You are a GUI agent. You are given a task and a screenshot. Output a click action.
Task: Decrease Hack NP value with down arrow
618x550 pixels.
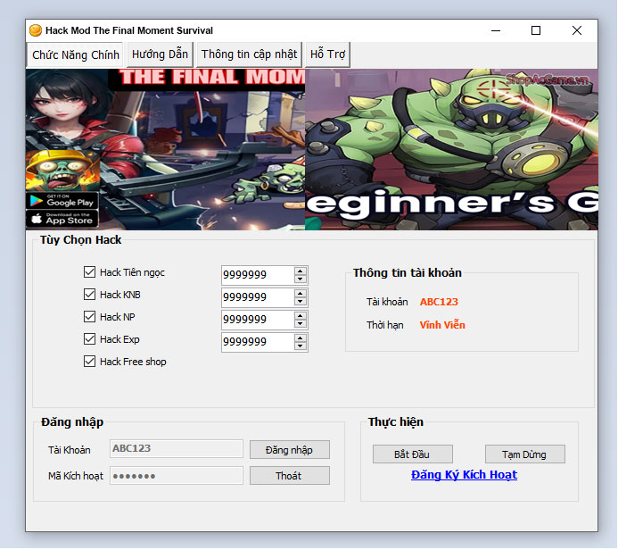(301, 323)
